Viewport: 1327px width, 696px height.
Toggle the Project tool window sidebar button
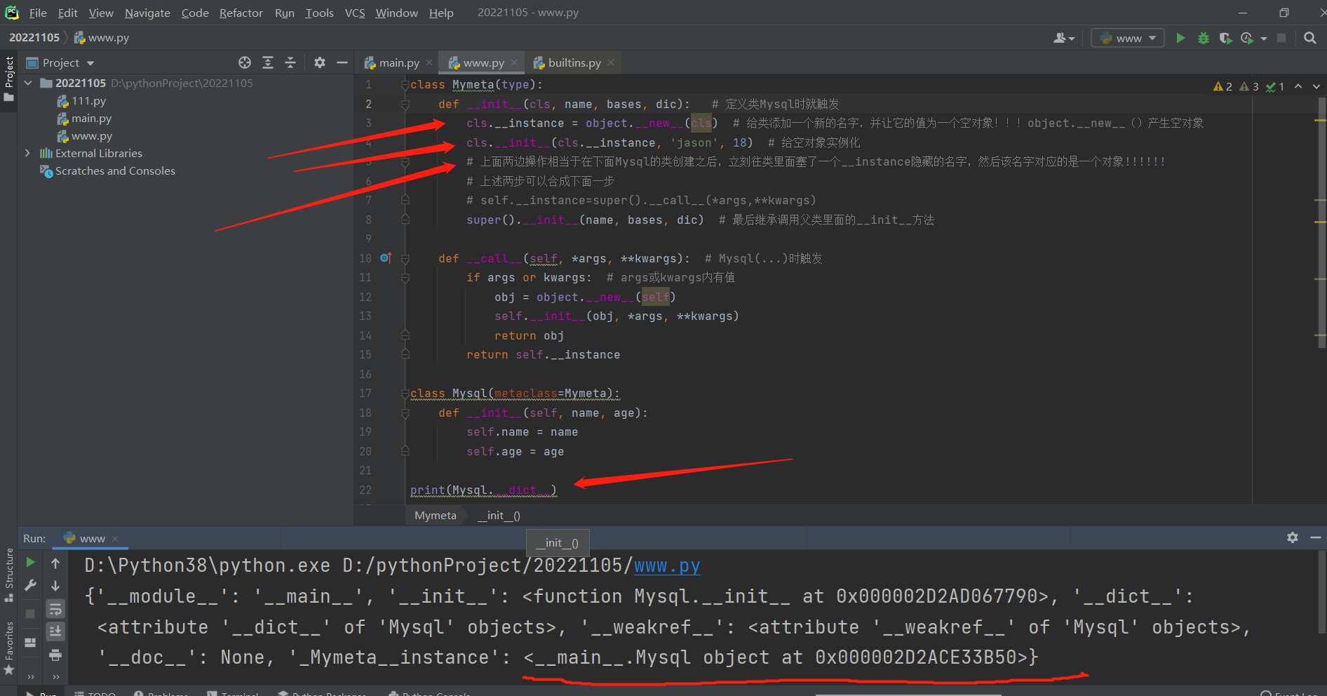[x=9, y=79]
